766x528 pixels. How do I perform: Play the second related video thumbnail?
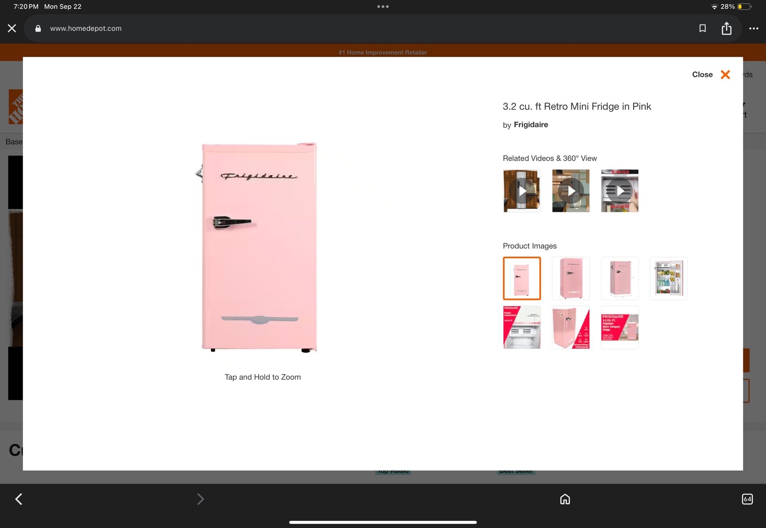[x=571, y=191]
